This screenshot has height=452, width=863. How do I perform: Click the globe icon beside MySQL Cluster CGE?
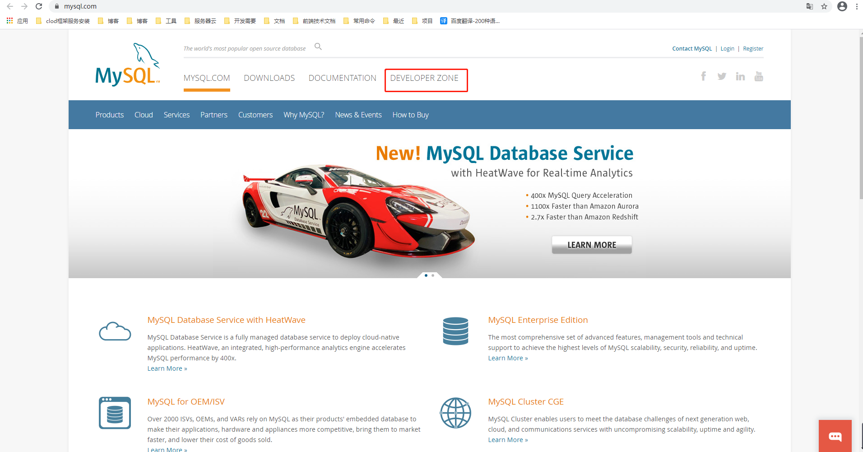coord(455,412)
